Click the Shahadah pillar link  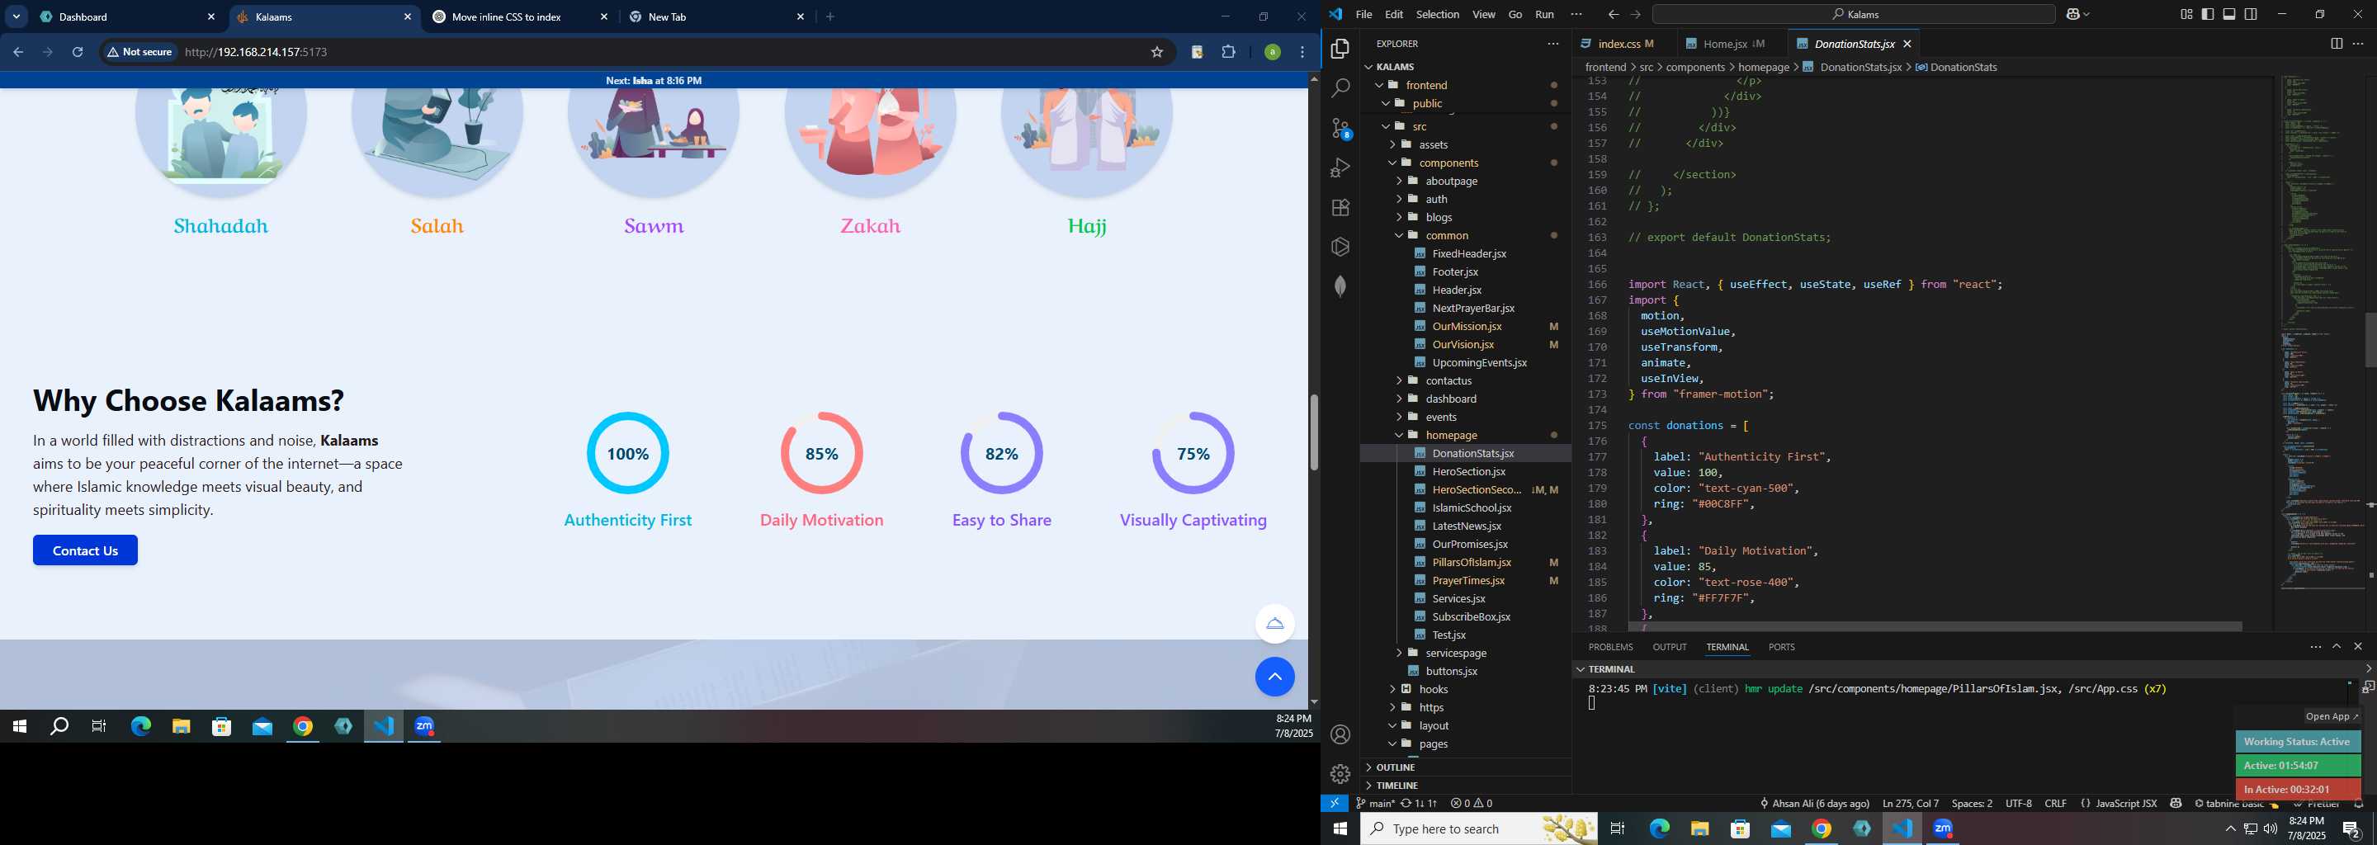(220, 226)
